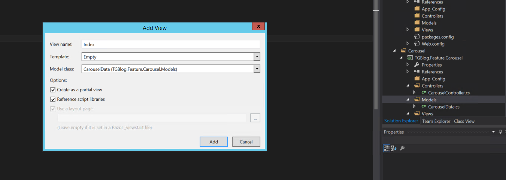Click the Properties wrench icon in the tree
The image size is (506, 180).
click(x=416, y=65)
